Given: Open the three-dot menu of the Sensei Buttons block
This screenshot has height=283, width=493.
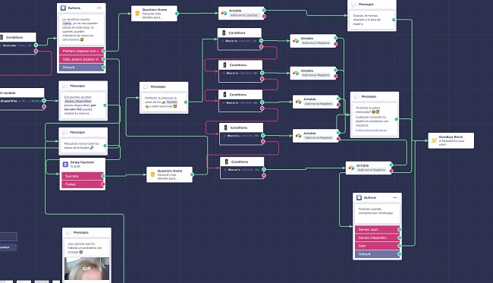Looking at the screenshot, I should pos(395,197).
